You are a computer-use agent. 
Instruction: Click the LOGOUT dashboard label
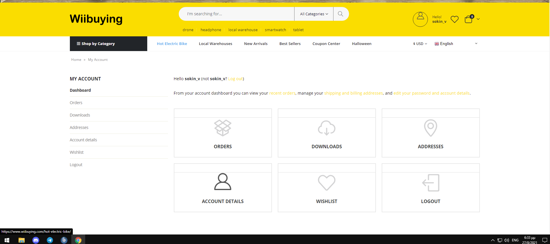430,201
